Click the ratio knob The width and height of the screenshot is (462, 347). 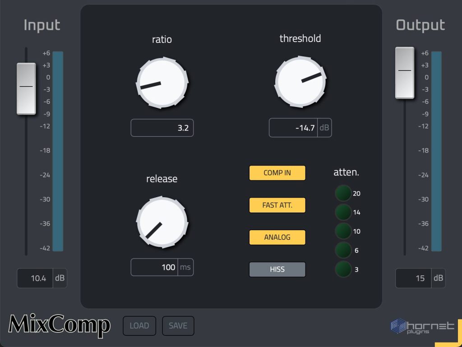click(x=162, y=83)
